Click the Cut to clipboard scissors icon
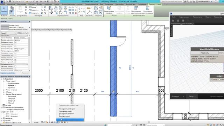This screenshot has width=224, height=126. 26,7
